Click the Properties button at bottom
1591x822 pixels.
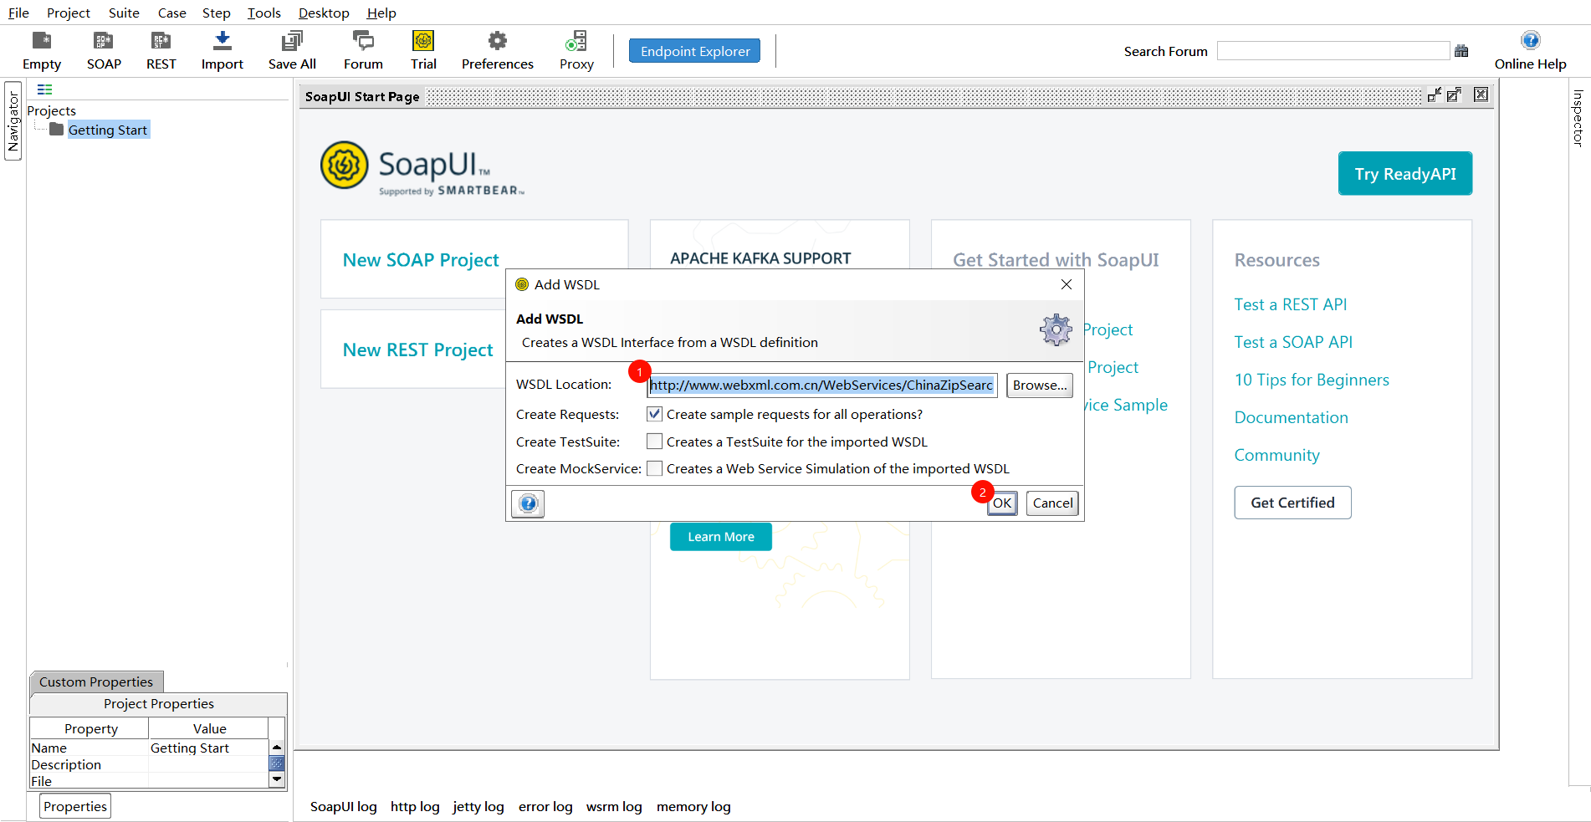click(x=75, y=806)
